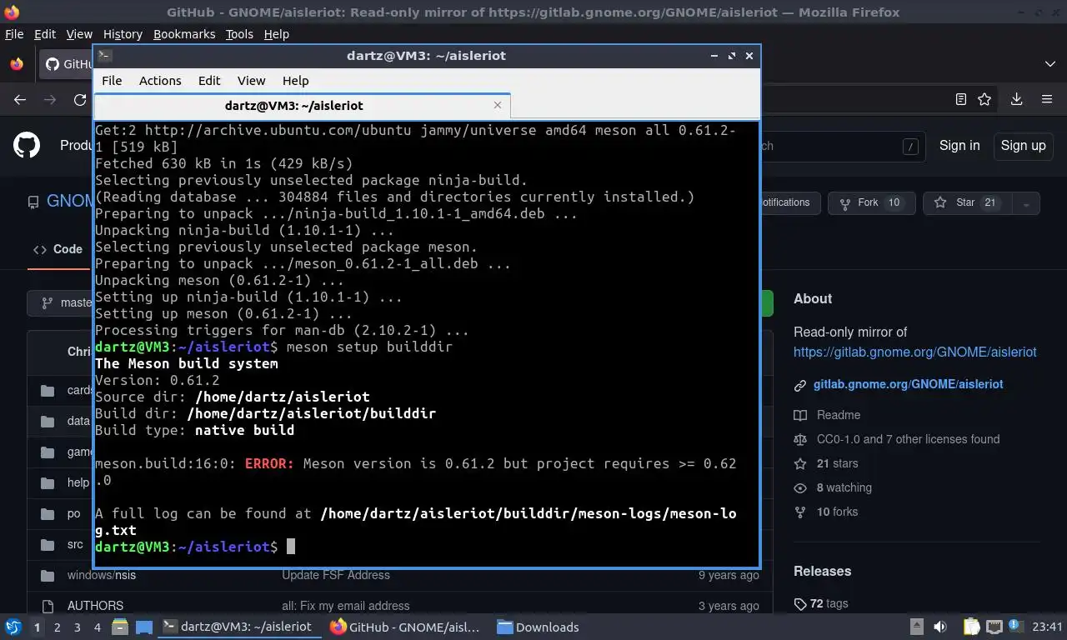Switch to workspace 3
The width and height of the screenshot is (1067, 640).
click(x=77, y=627)
